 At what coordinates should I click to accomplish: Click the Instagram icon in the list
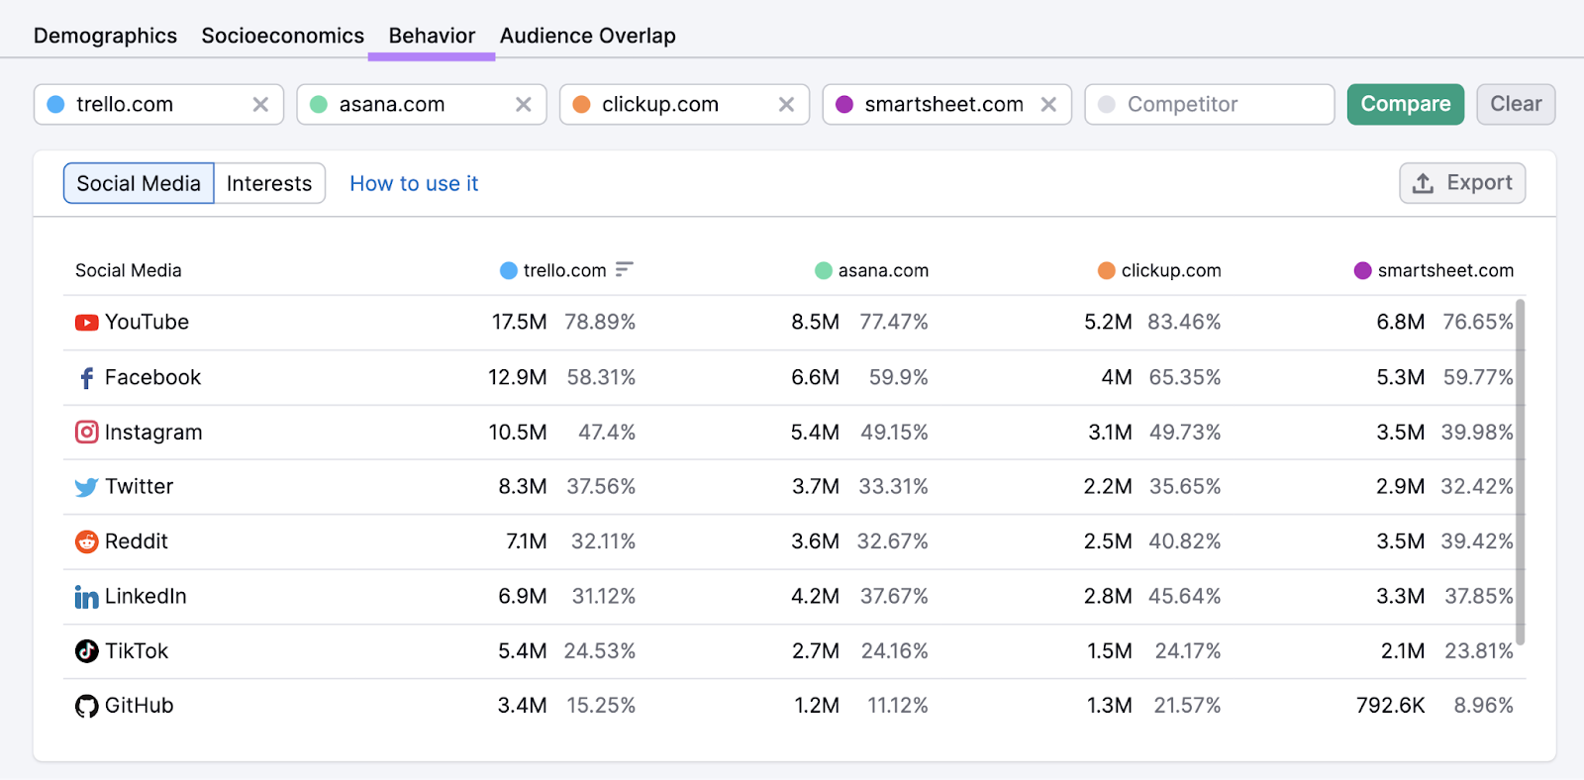(x=87, y=433)
